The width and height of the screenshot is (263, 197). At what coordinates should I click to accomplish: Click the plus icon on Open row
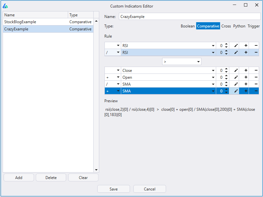[246, 77]
